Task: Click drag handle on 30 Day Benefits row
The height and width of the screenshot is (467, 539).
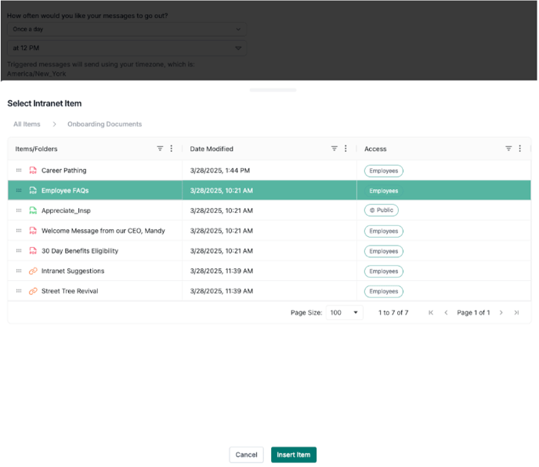Action: (19, 251)
